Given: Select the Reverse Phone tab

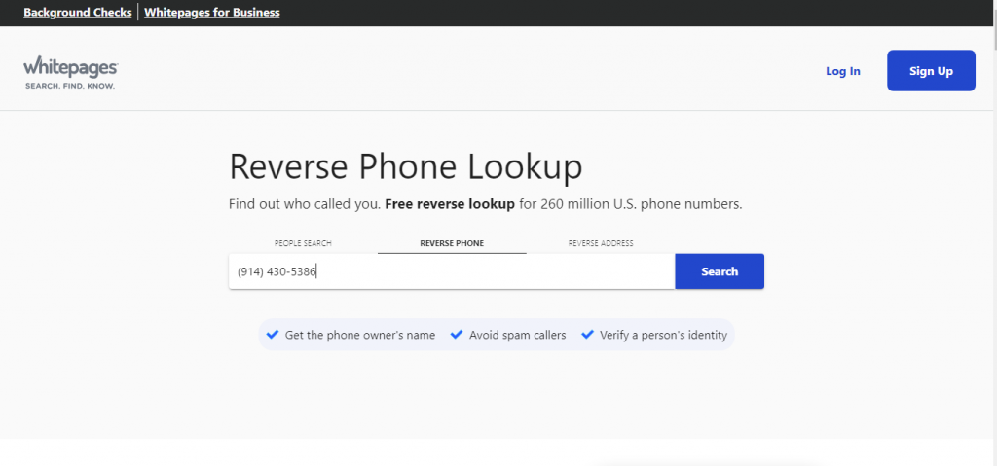Looking at the screenshot, I should 452,243.
